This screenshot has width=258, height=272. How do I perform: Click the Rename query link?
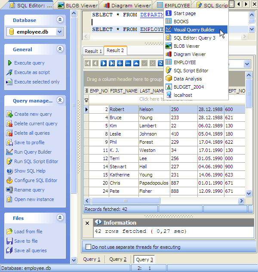tap(29, 190)
